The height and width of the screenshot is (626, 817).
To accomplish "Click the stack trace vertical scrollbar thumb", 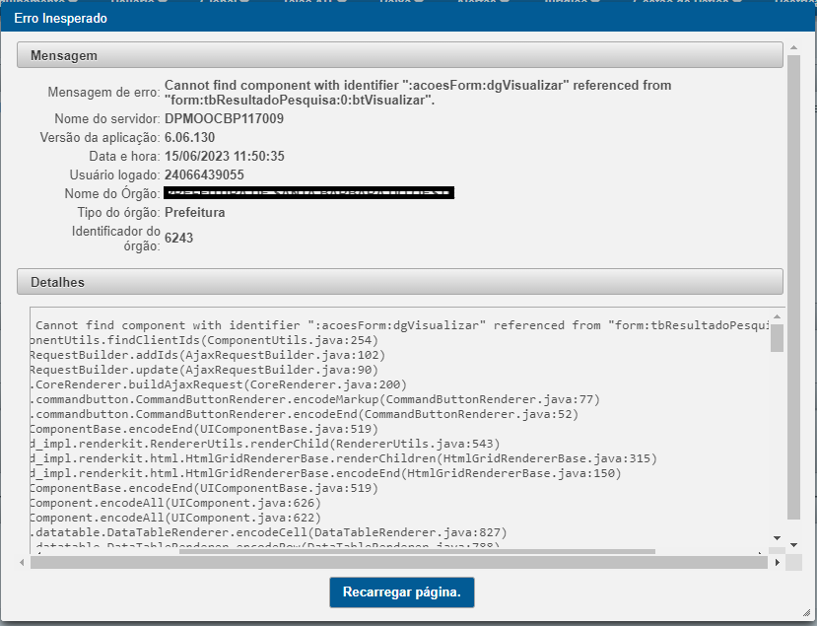I will pyautogui.click(x=777, y=338).
